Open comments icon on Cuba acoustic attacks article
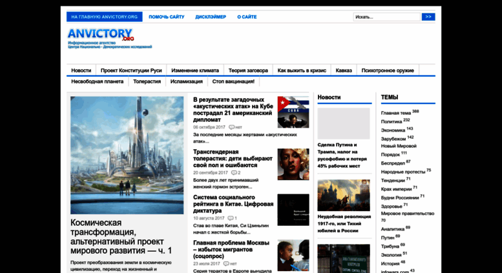This screenshot has height=273, width=502. click(x=231, y=127)
